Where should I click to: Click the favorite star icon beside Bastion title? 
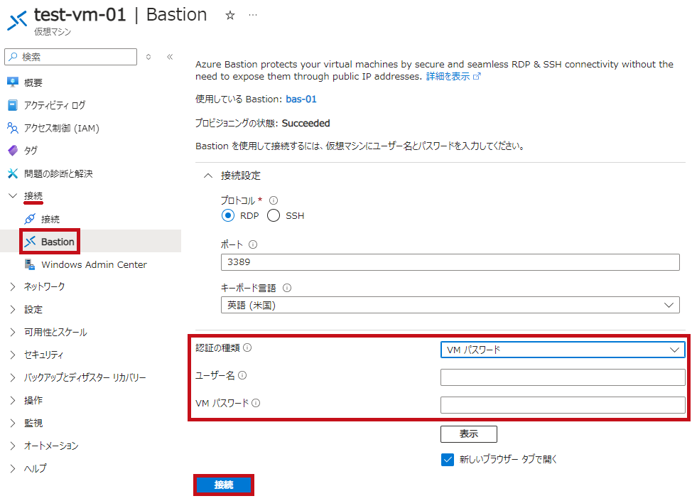(230, 16)
